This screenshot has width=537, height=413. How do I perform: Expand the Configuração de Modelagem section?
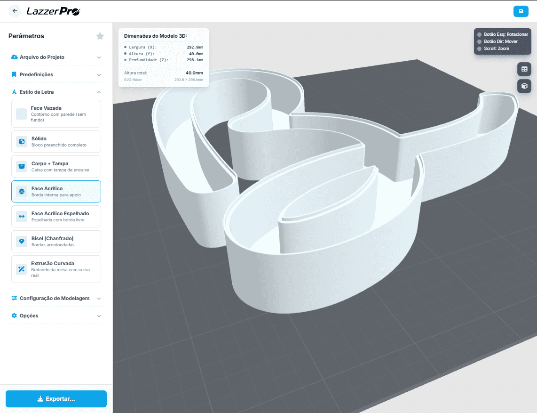56,298
